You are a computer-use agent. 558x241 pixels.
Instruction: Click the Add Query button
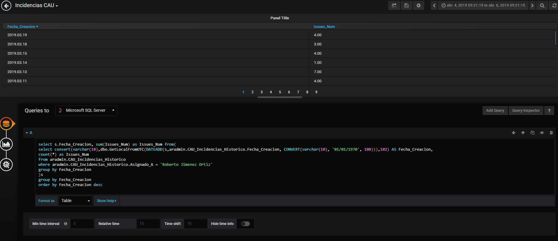495,111
